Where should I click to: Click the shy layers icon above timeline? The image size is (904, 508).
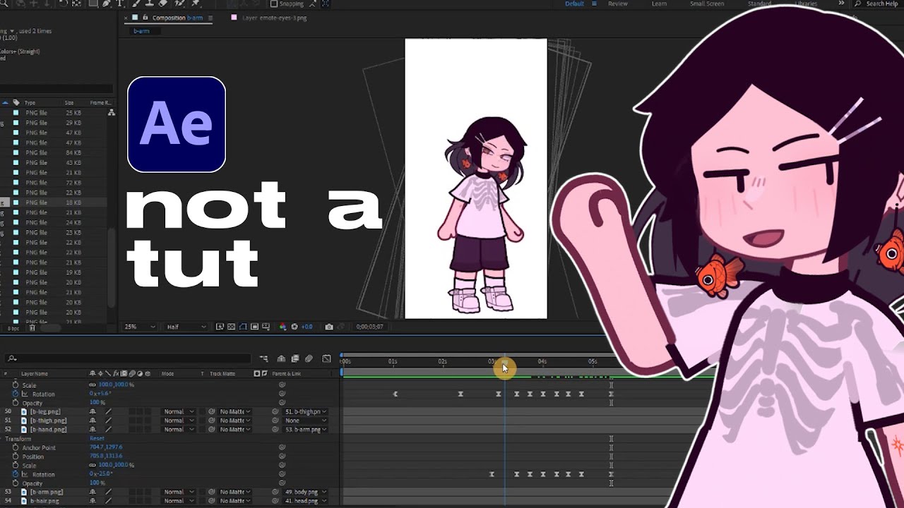pos(281,358)
